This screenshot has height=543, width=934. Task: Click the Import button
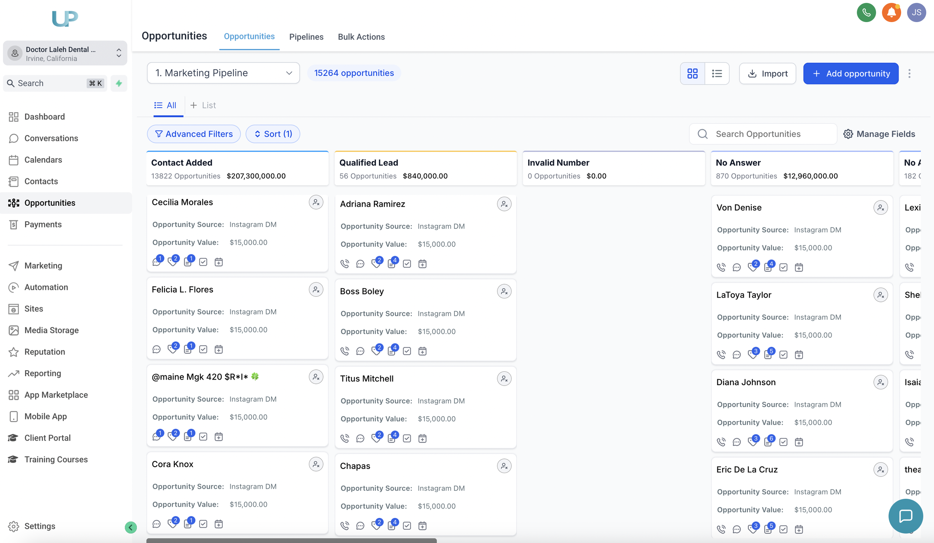click(767, 74)
